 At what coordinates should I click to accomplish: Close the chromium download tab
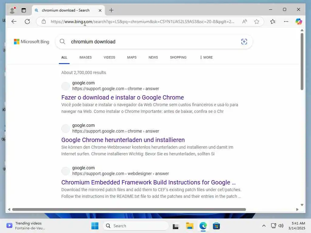(100, 10)
